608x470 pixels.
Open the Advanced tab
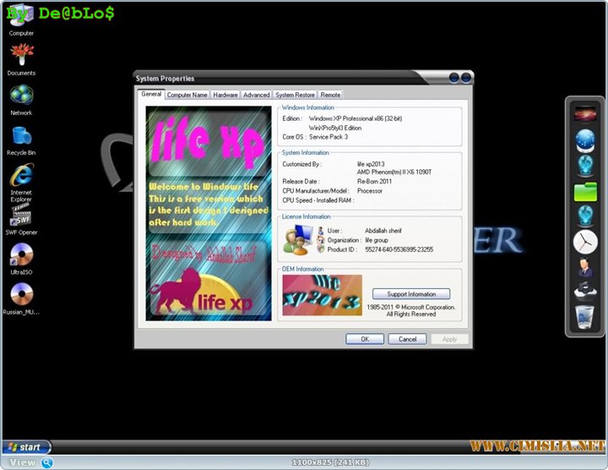pos(257,96)
